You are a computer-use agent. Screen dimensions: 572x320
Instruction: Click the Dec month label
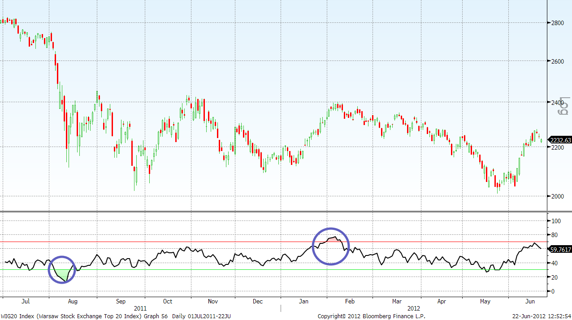tap(258, 301)
